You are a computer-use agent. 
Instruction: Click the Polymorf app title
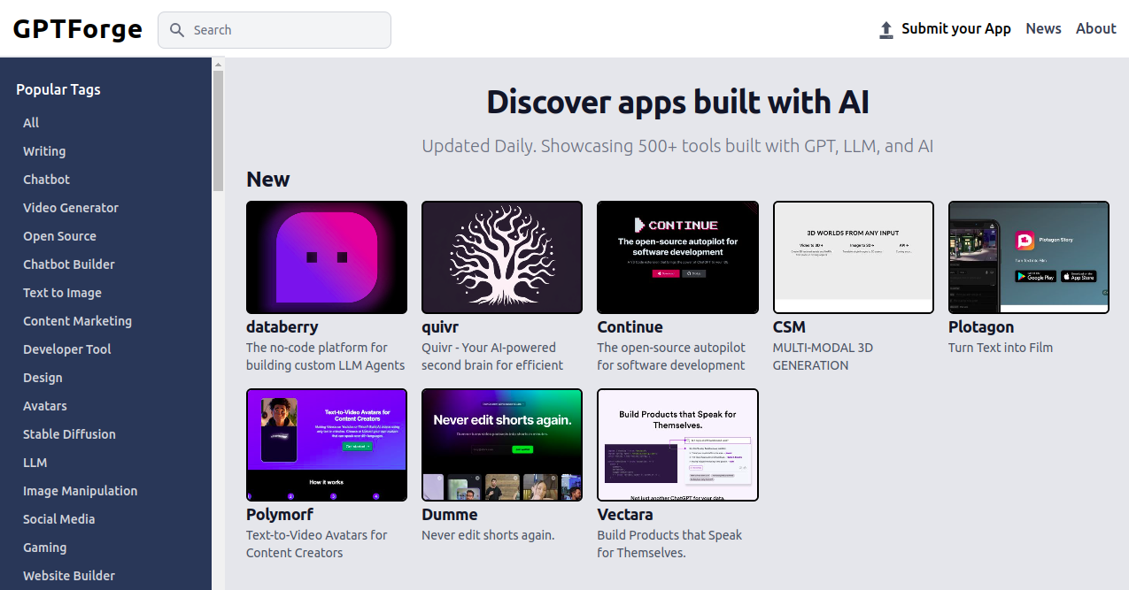(282, 515)
